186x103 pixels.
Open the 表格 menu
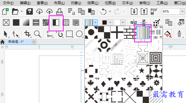145,3
